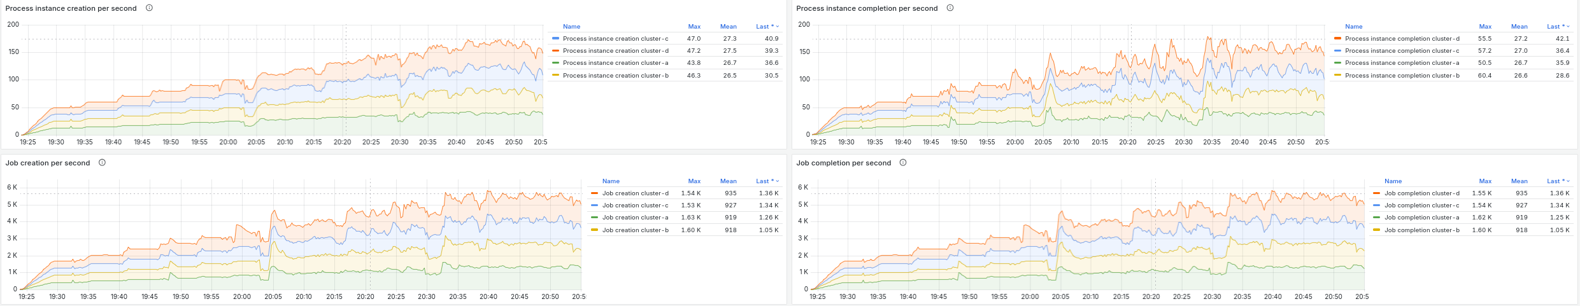Screen dimensions: 1580x306
Task: Sort Job creation legend by Mean
Action: tap(728, 181)
